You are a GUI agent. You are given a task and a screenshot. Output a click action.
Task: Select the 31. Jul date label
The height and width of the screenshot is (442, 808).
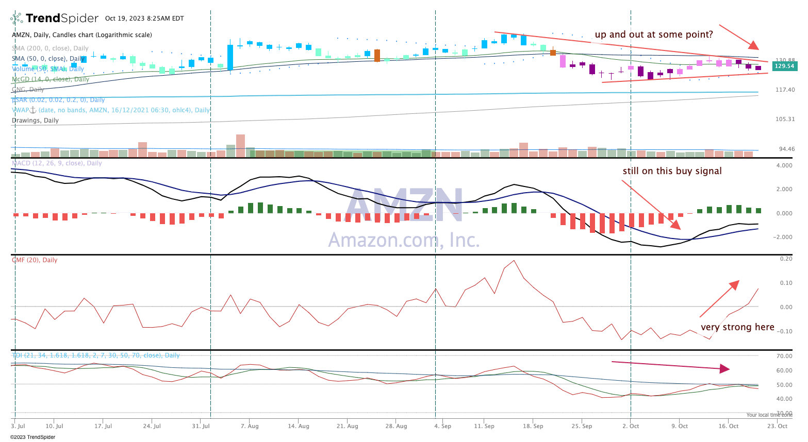pyautogui.click(x=201, y=426)
